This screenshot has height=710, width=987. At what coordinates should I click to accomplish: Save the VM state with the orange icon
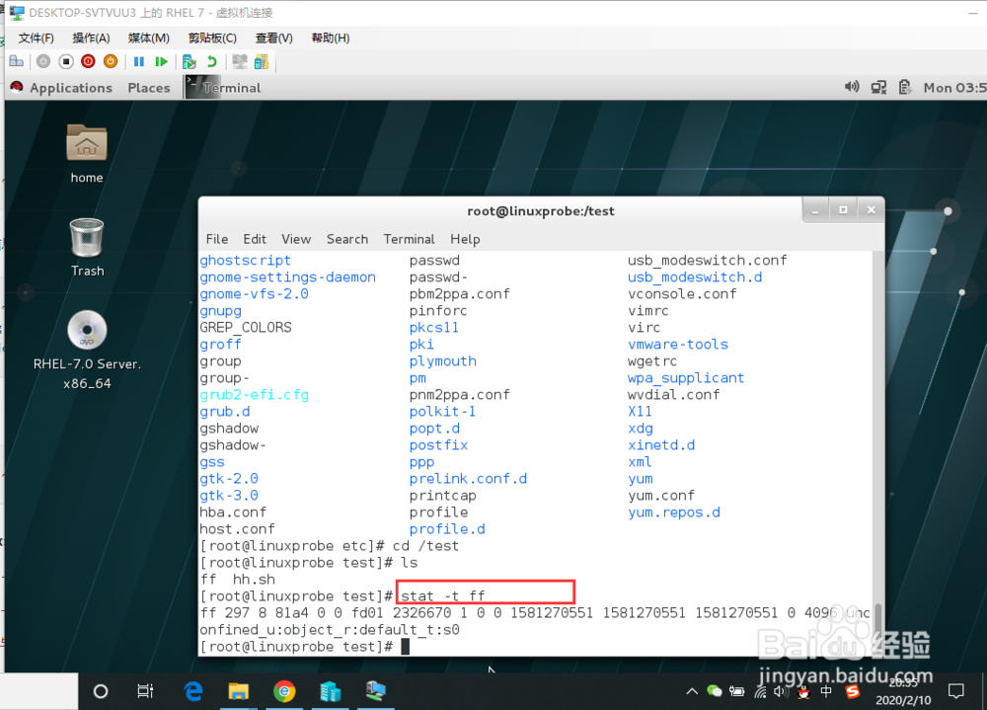pyautogui.click(x=111, y=61)
